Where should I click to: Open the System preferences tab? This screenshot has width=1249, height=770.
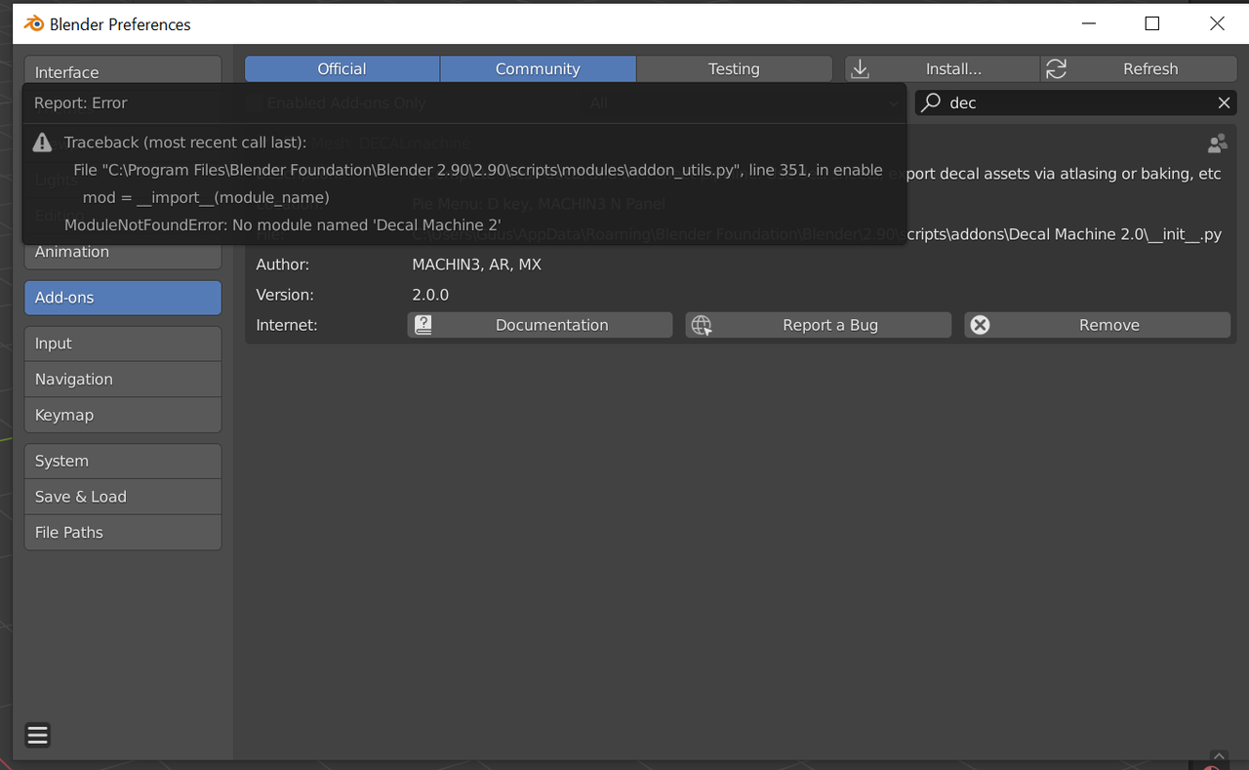[x=123, y=461]
